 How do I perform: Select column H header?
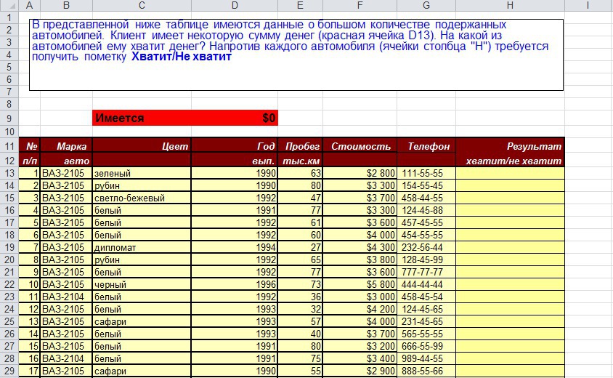click(x=510, y=6)
